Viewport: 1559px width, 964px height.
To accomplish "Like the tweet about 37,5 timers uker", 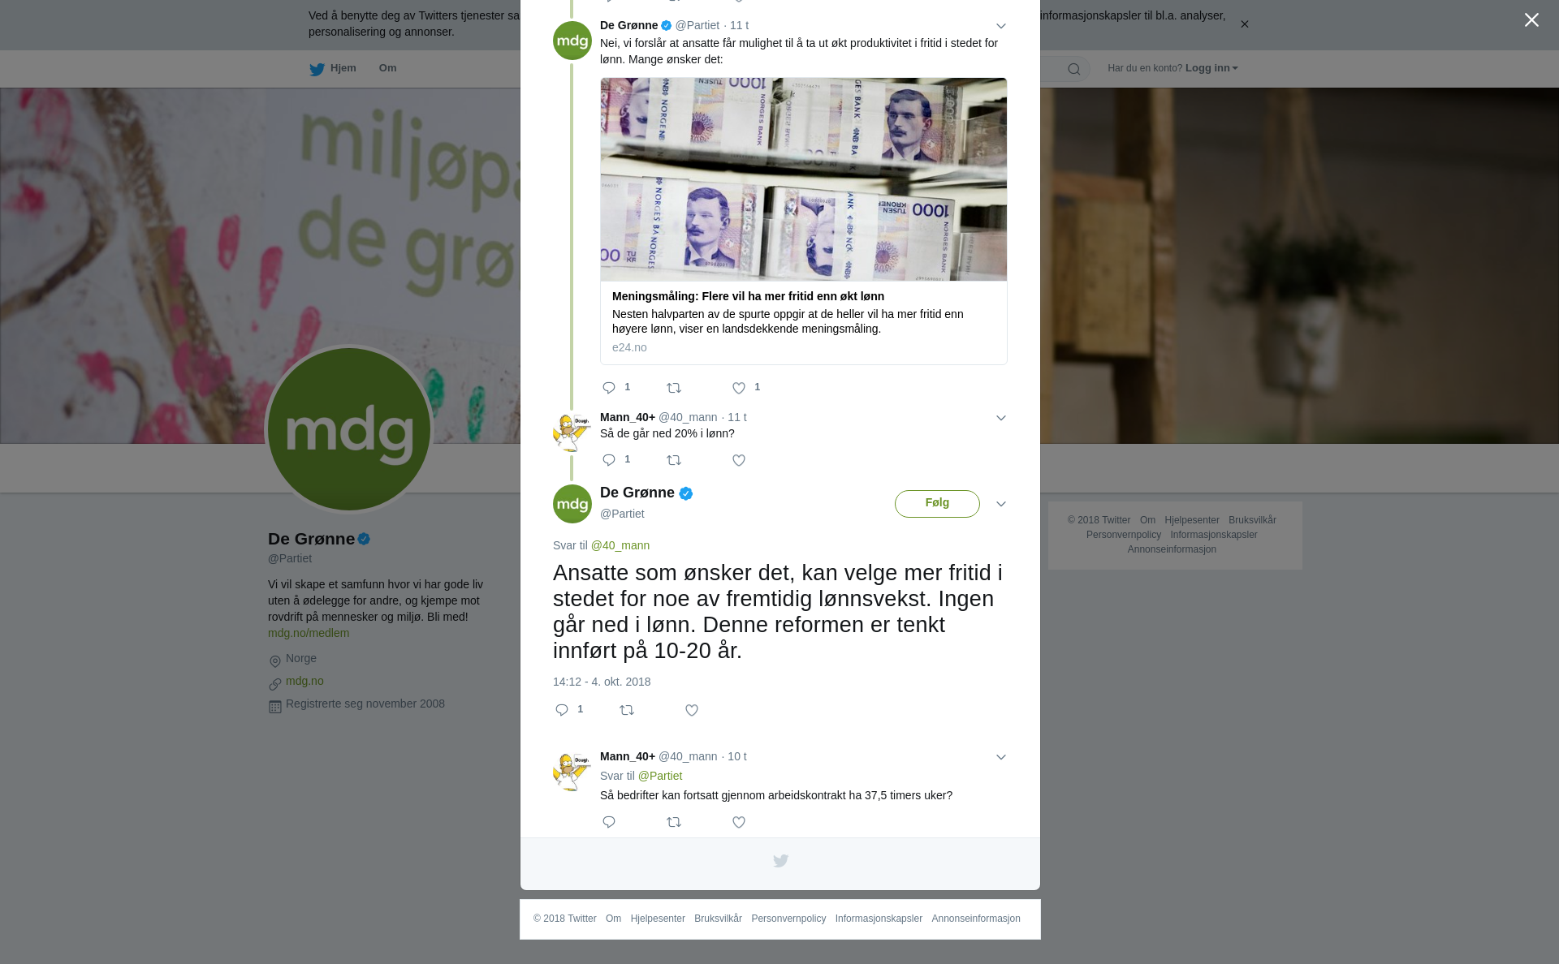I will click(x=739, y=823).
